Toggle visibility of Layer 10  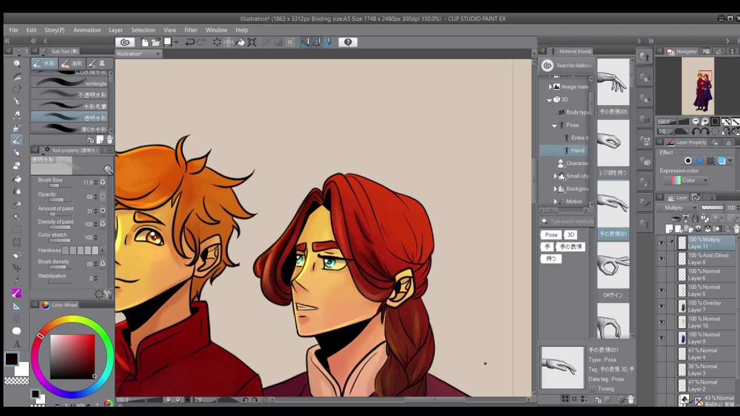coord(661,322)
